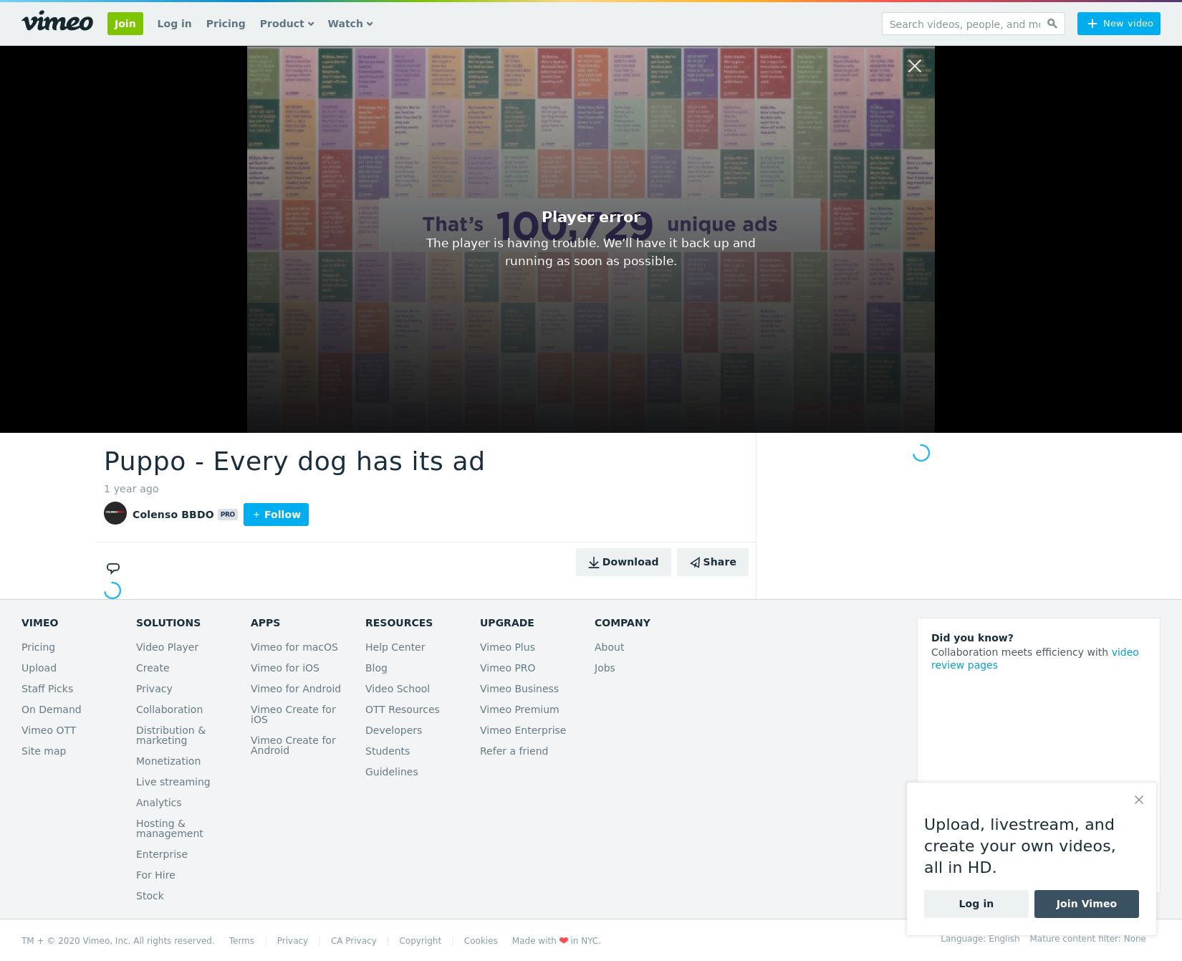Click the Colenso BBDO avatar
The image size is (1182, 961).
click(x=115, y=514)
